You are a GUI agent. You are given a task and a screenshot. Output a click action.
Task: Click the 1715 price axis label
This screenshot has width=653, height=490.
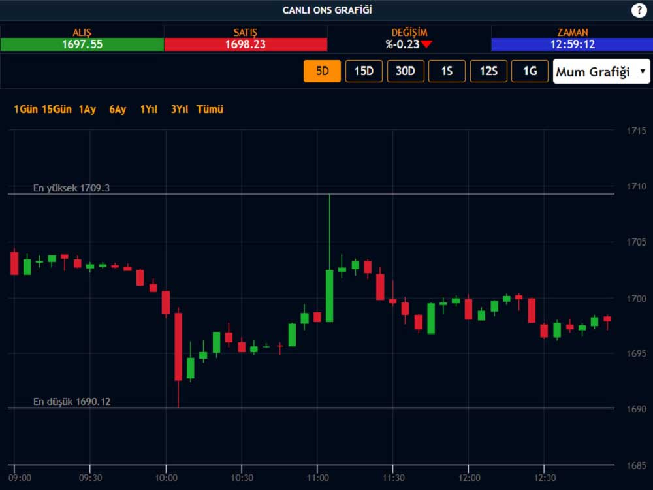[x=636, y=131]
